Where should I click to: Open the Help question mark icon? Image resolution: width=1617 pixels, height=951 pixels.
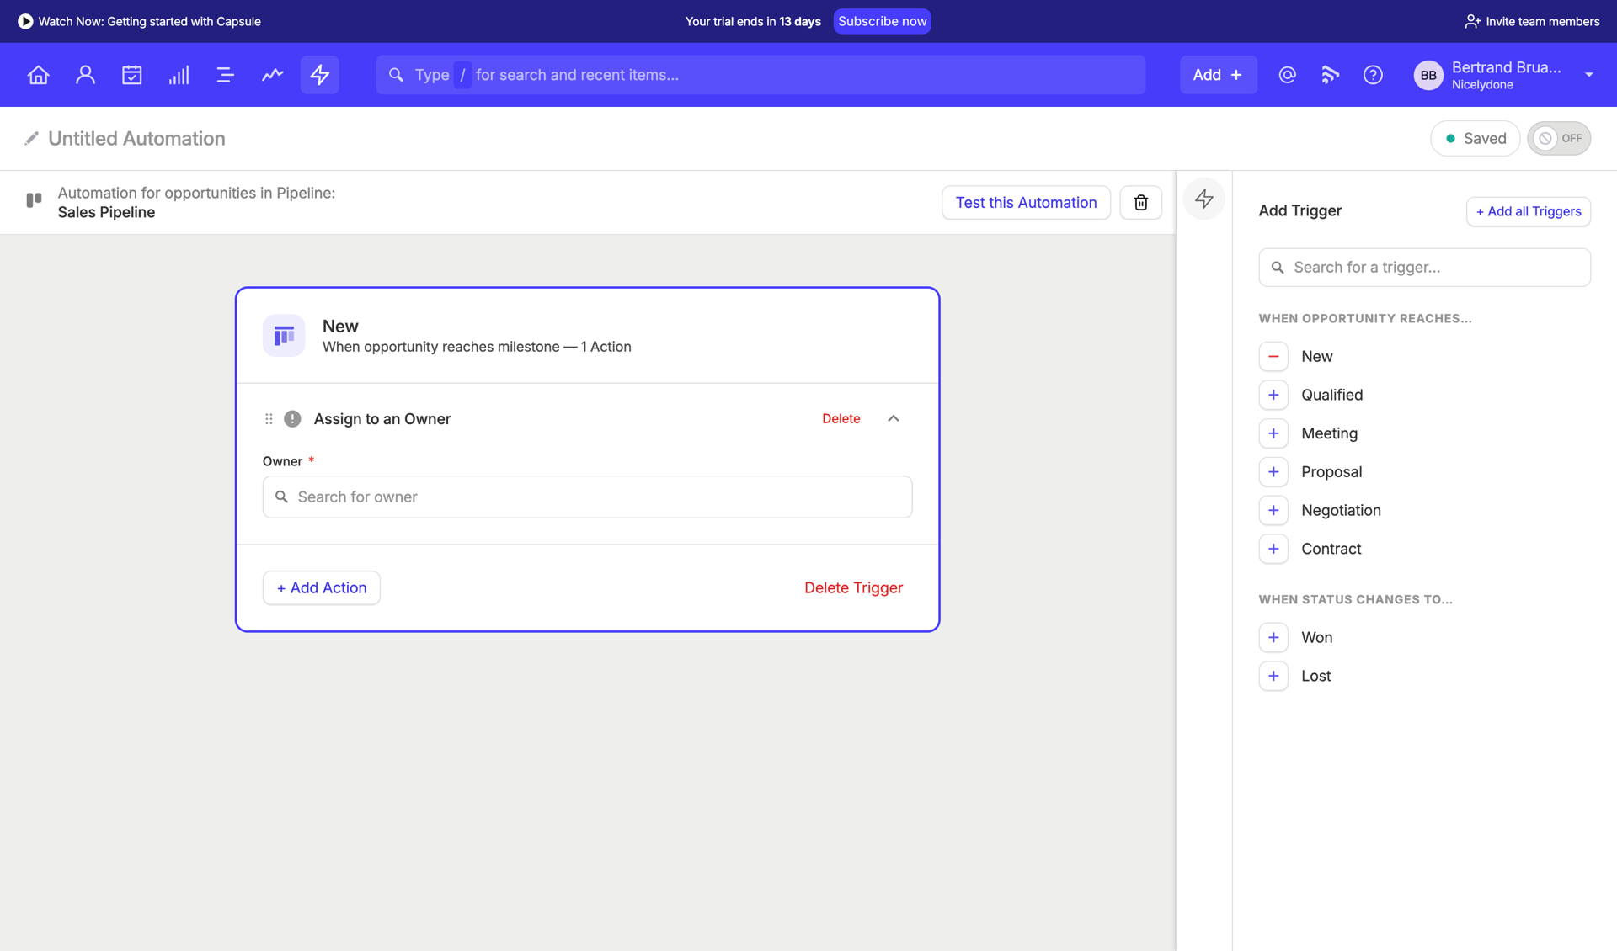click(1373, 75)
